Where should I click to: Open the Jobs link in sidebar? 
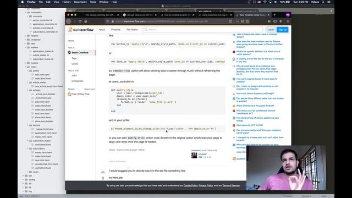[74, 75]
